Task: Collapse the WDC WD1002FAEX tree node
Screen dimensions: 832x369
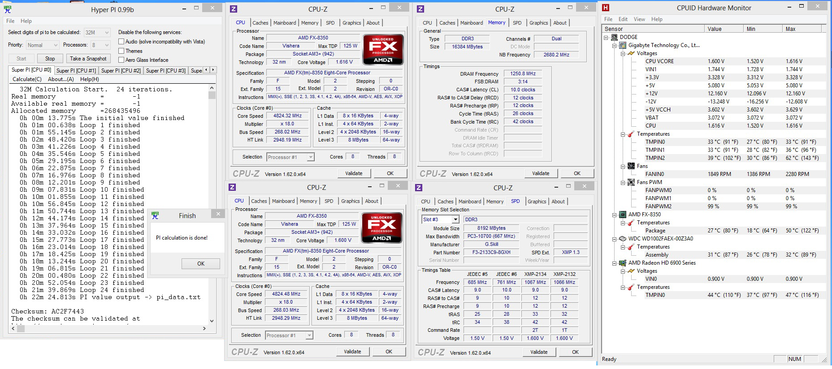Action: [x=615, y=239]
